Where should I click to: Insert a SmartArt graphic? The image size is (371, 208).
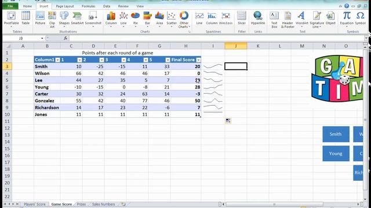click(x=77, y=18)
